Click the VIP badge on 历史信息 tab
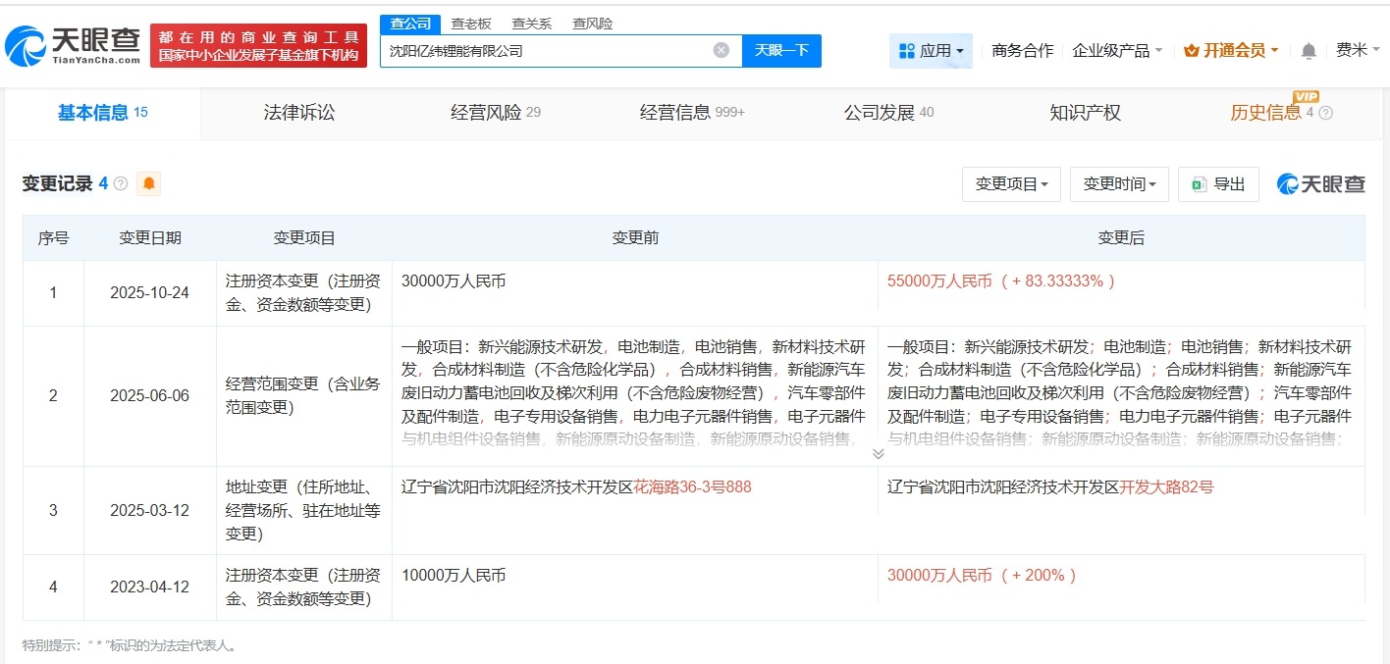Screen dimensions: 1390x664 [1306, 97]
